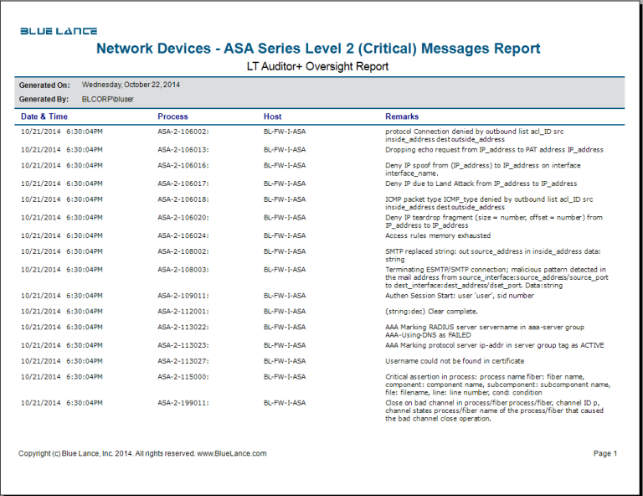Select the Remarks column header
The height and width of the screenshot is (496, 643).
coord(401,116)
